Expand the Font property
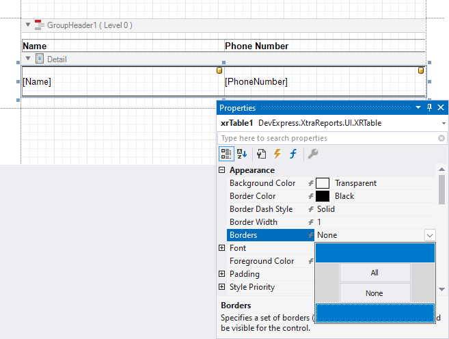 [x=221, y=248]
